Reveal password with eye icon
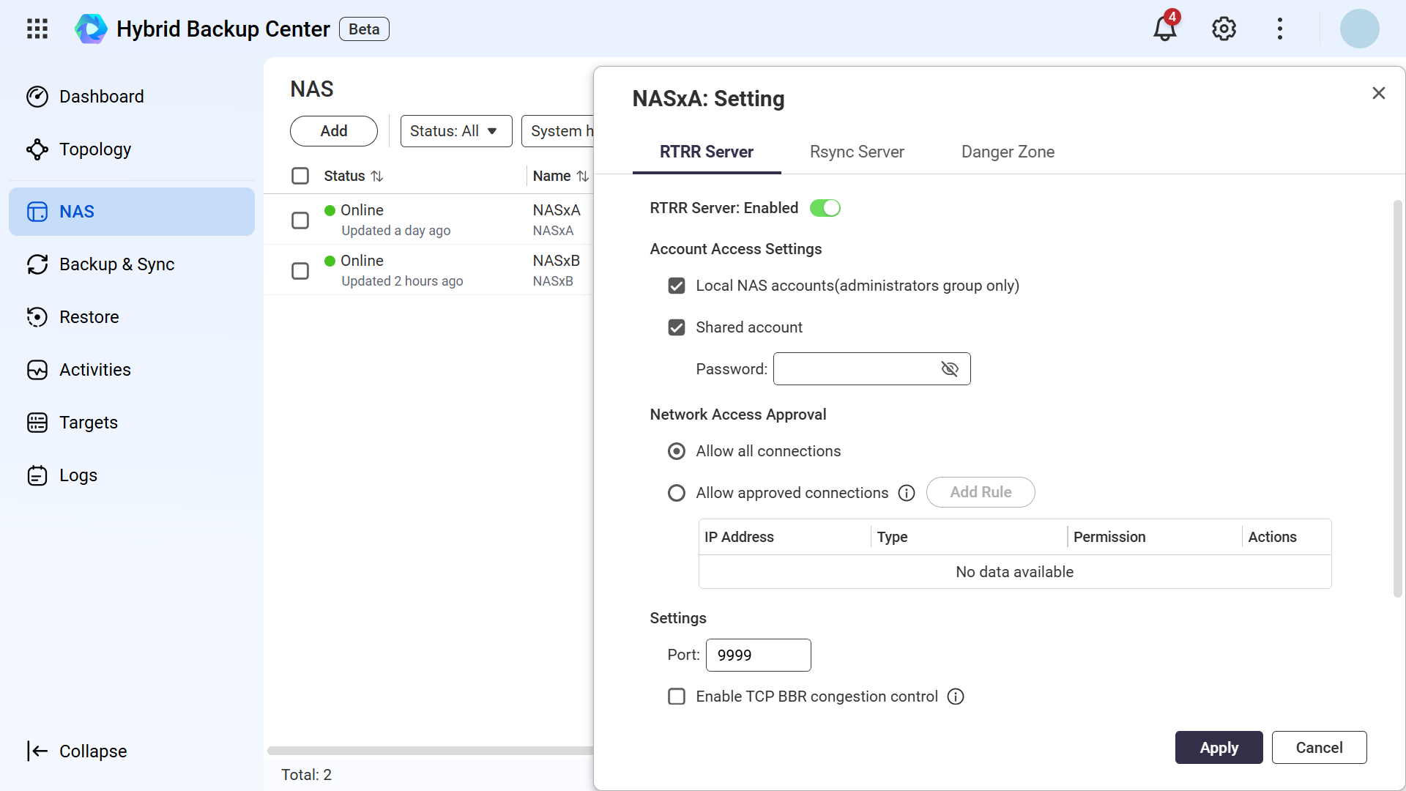Viewport: 1406px width, 791px height. (950, 368)
